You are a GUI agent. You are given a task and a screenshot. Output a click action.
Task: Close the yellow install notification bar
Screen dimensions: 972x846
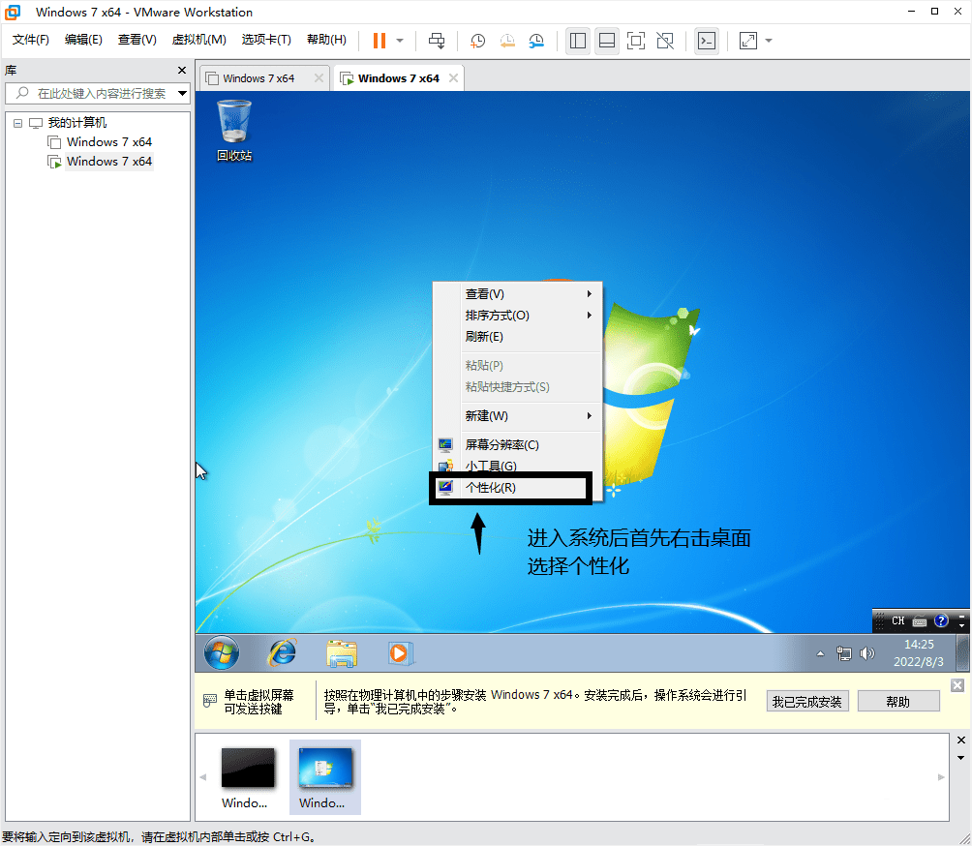pos(957,685)
